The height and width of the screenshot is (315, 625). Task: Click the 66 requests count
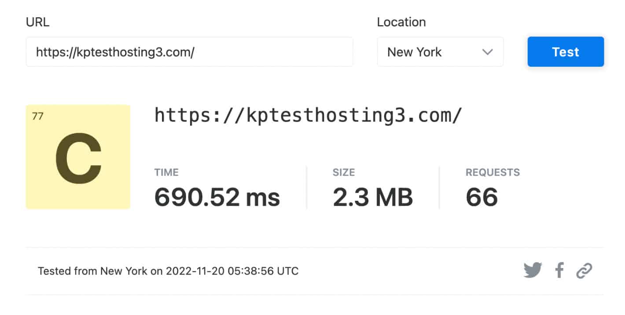[x=482, y=197]
